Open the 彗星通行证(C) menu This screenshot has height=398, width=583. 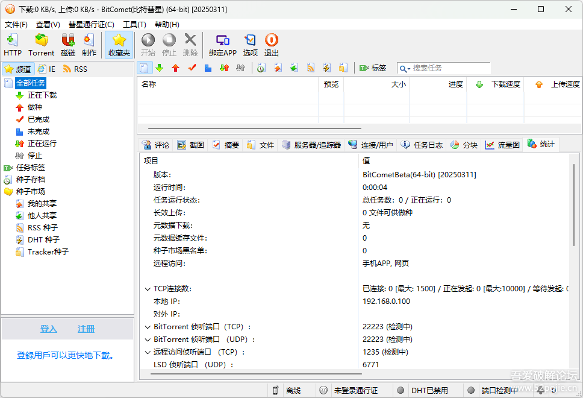click(x=92, y=25)
